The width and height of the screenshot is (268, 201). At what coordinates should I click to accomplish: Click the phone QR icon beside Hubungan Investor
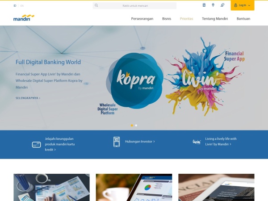pyautogui.click(x=117, y=142)
